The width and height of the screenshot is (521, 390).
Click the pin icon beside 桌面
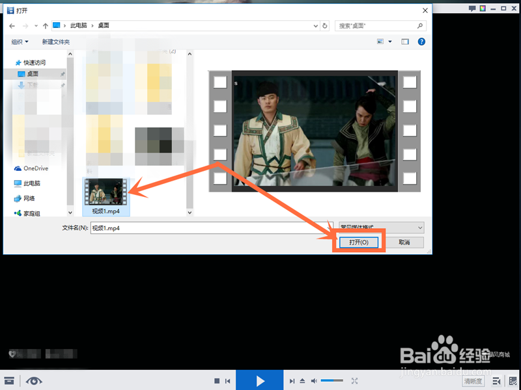[63, 74]
